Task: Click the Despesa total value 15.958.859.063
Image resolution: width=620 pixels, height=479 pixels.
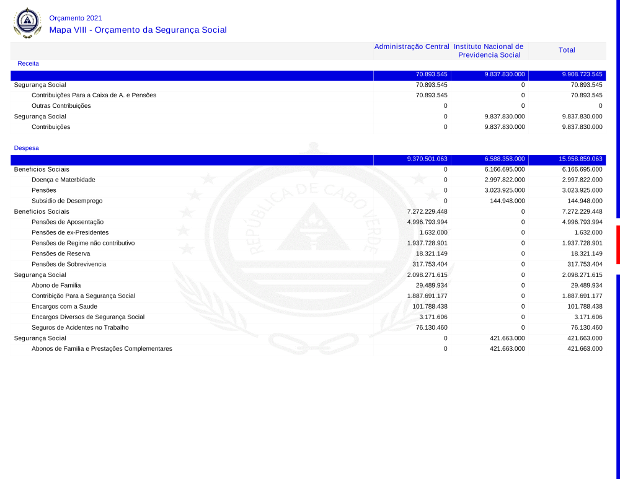Action: [x=580, y=159]
